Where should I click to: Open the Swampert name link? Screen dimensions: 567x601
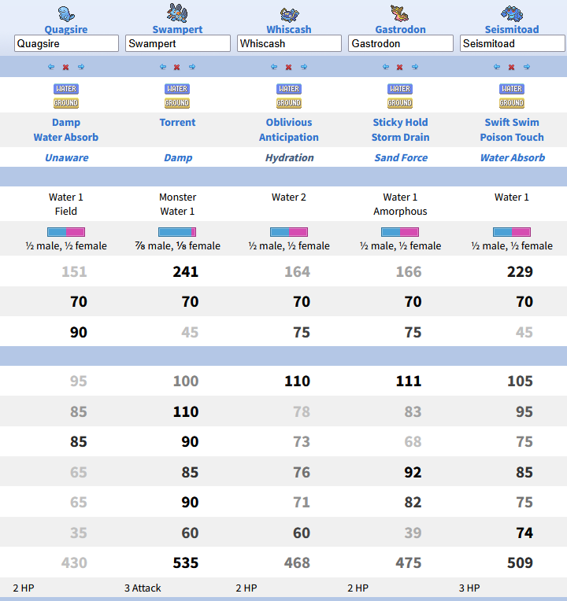pyautogui.click(x=177, y=30)
